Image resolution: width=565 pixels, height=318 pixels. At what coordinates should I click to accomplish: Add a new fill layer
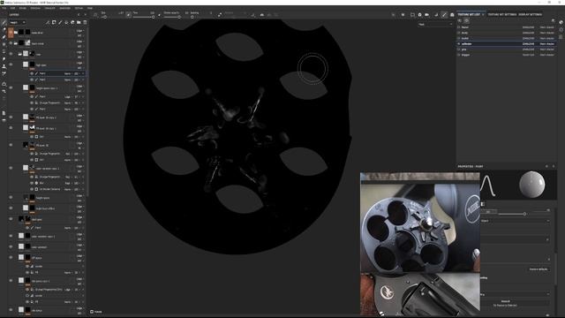[x=66, y=22]
